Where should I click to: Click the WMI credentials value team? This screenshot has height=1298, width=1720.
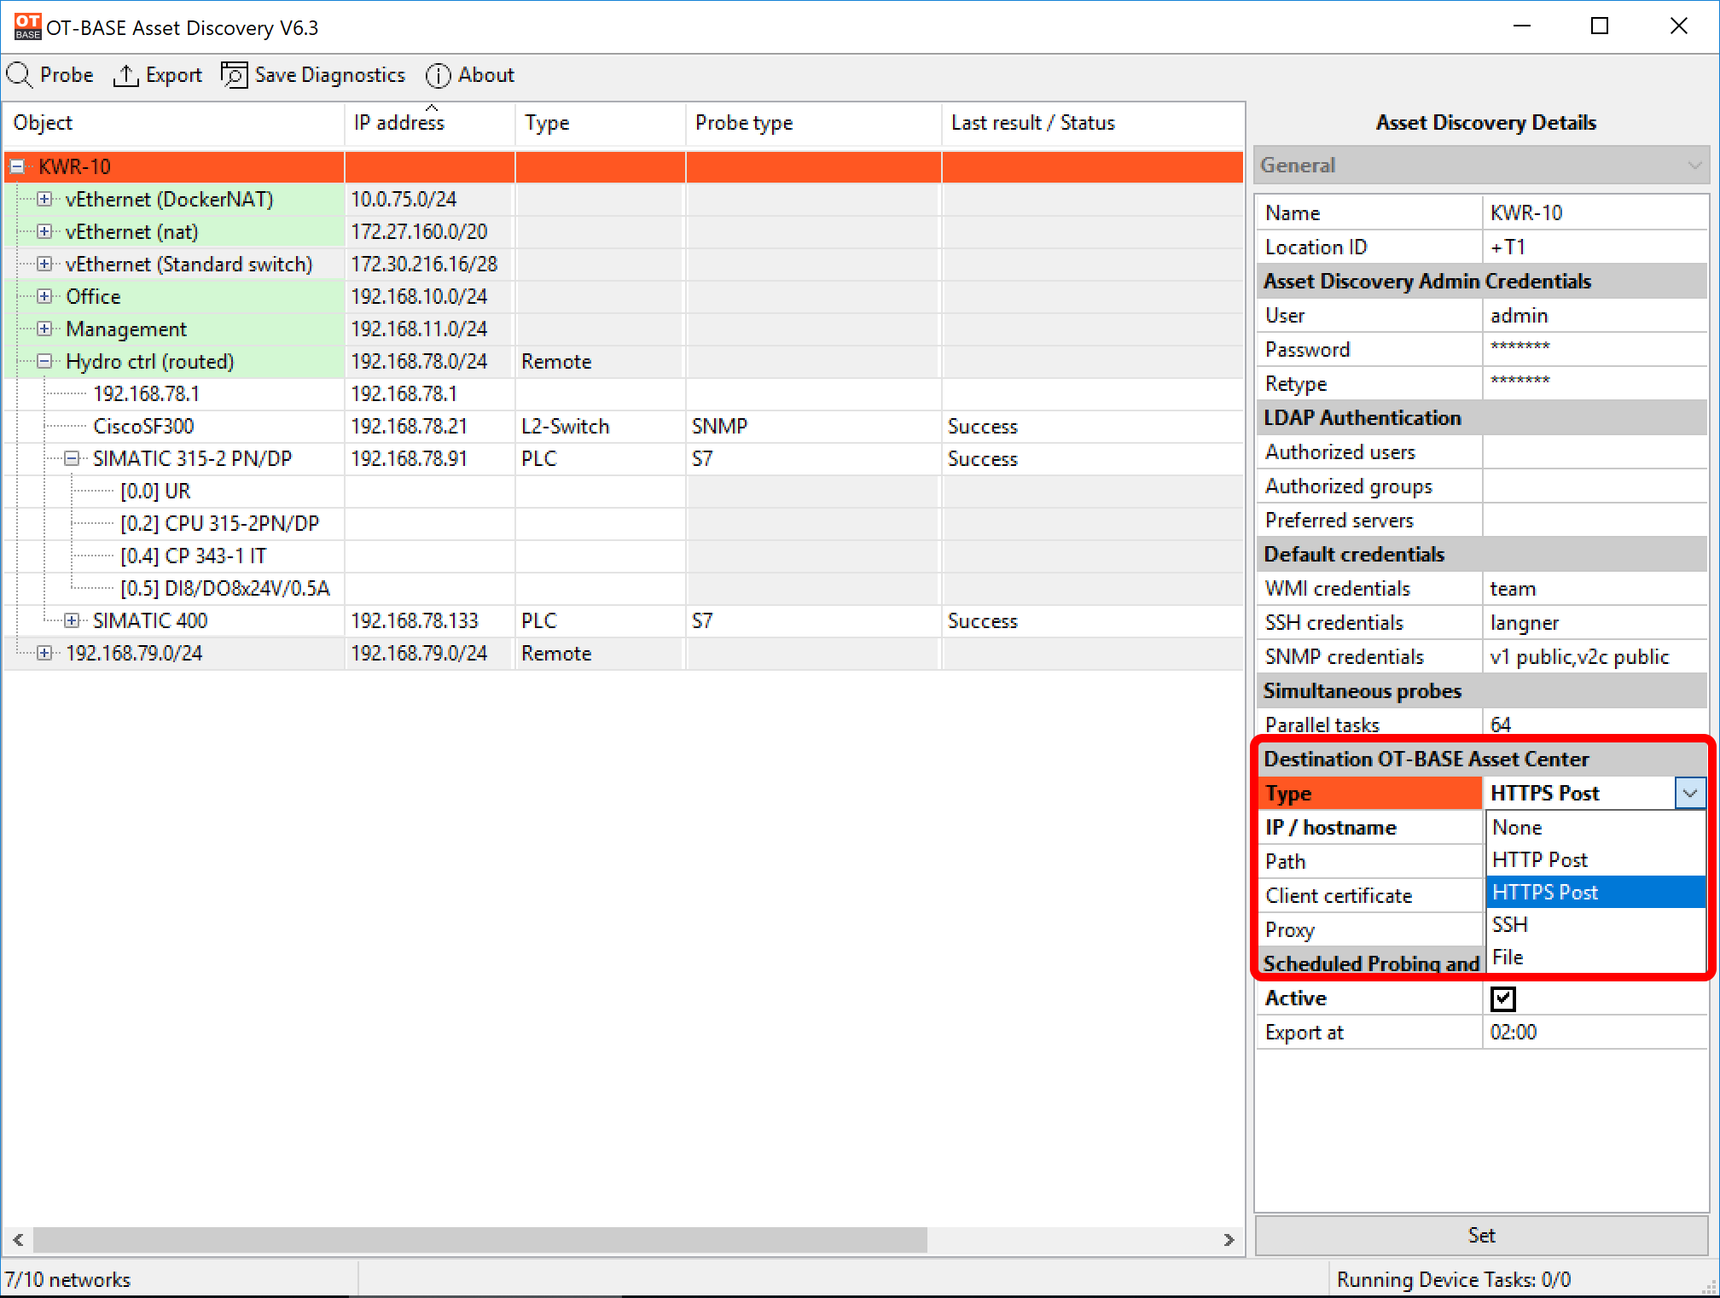(1595, 588)
